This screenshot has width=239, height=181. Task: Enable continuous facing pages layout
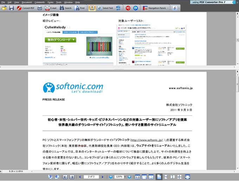(180, 177)
